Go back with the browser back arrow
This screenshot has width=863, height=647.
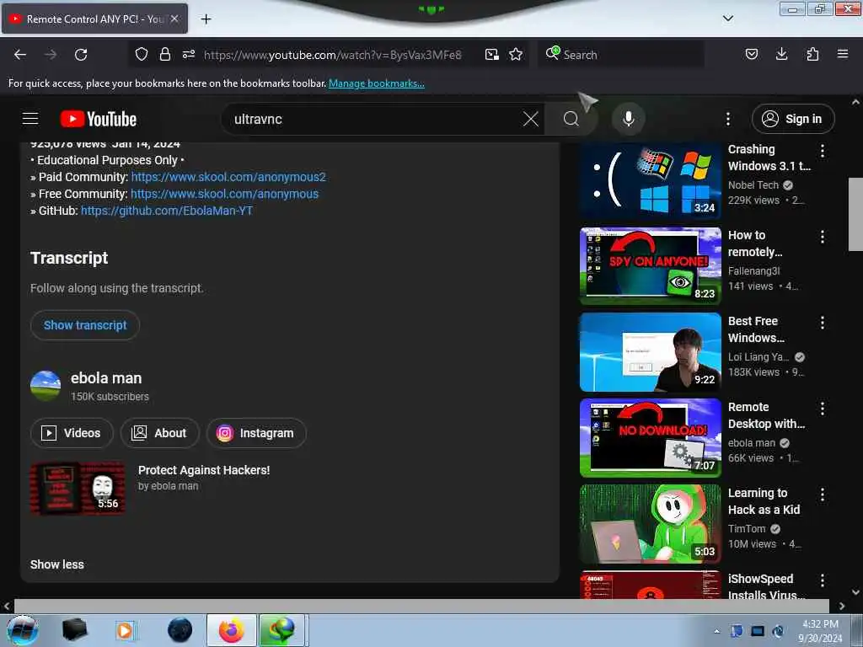[x=20, y=55]
